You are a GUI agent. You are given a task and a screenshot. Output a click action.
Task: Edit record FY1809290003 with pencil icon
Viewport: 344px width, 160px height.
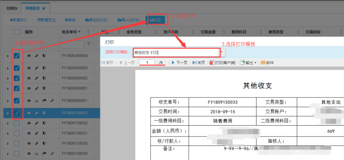coord(37,68)
